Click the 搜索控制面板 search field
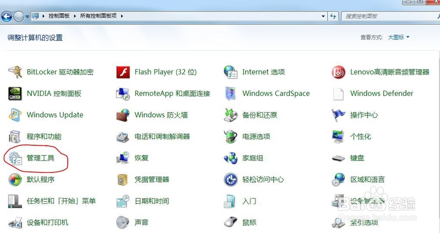This screenshot has height=233, width=440. [x=391, y=16]
